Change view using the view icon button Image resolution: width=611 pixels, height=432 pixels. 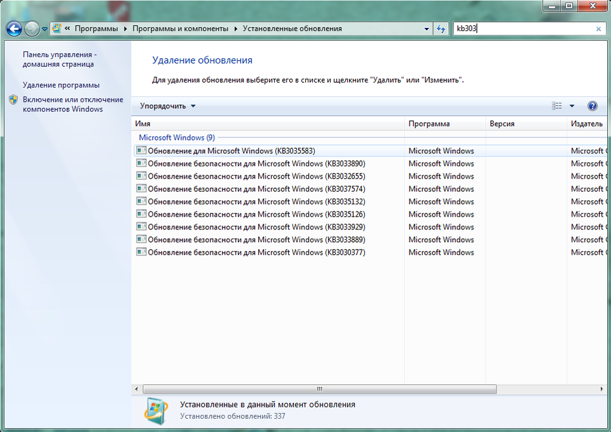click(x=557, y=106)
